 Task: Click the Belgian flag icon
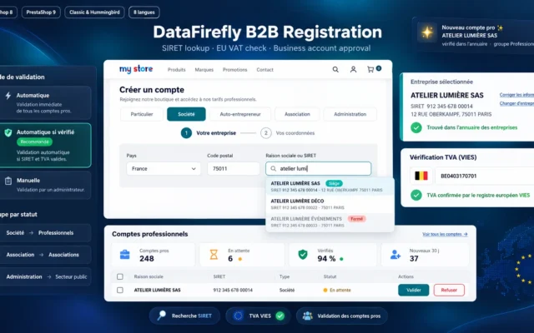tap(421, 176)
